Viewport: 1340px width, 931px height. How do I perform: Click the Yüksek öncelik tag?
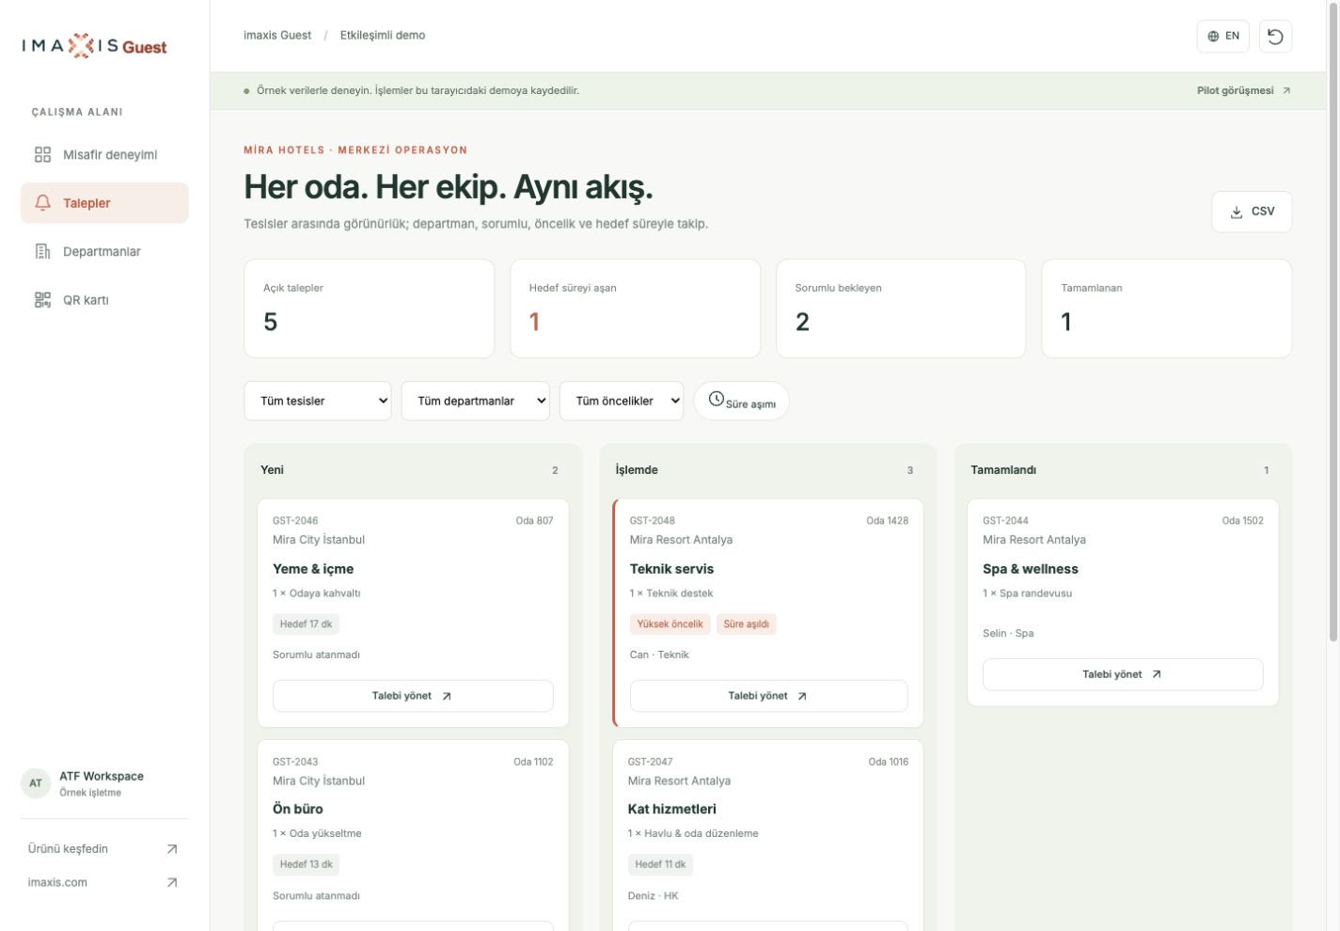pos(670,624)
